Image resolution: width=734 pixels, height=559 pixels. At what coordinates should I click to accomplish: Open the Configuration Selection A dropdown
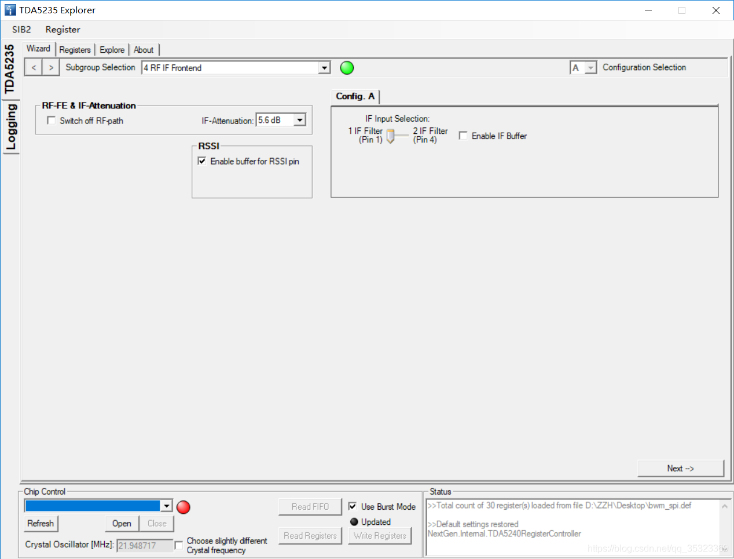coord(590,68)
